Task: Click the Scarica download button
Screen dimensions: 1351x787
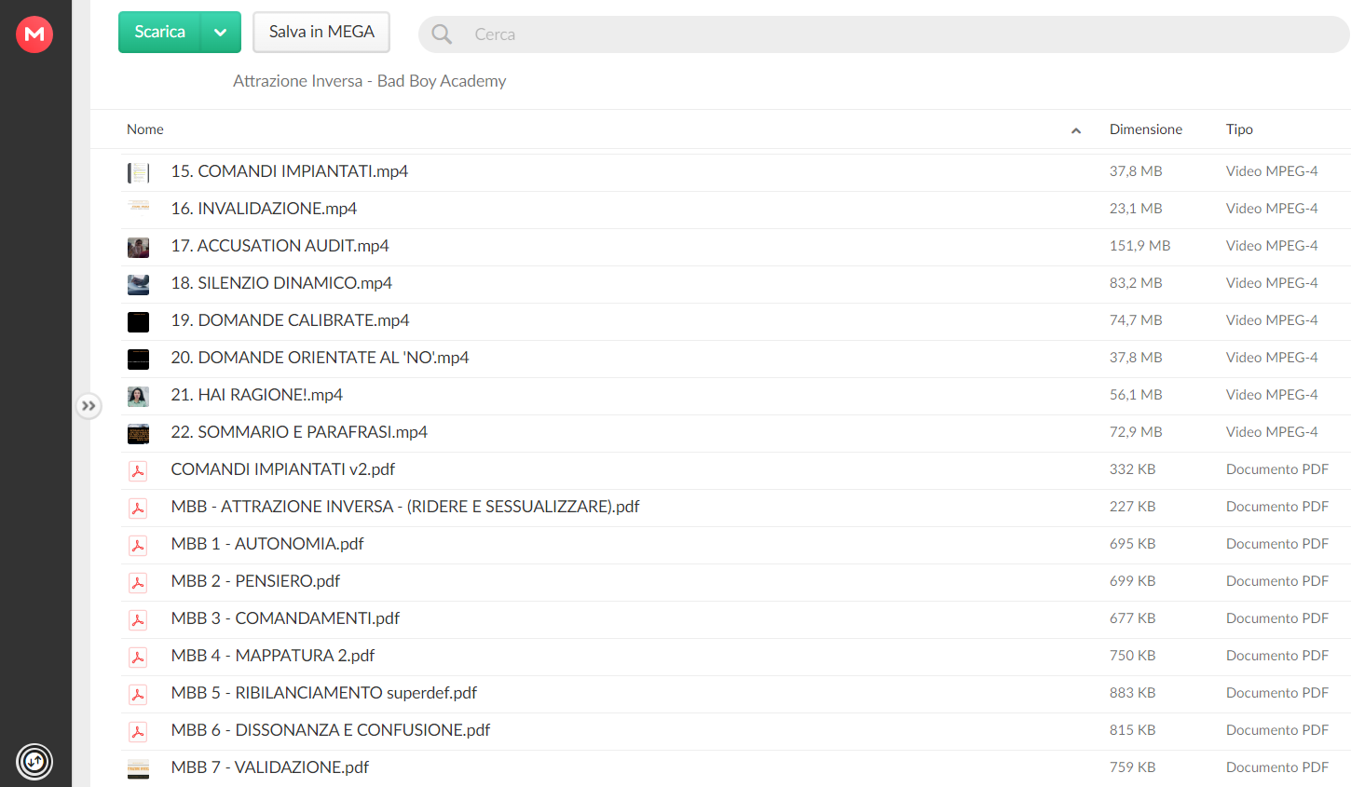Action: pos(159,32)
